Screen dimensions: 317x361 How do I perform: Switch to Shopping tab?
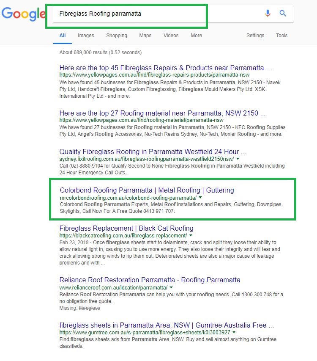[x=117, y=36]
